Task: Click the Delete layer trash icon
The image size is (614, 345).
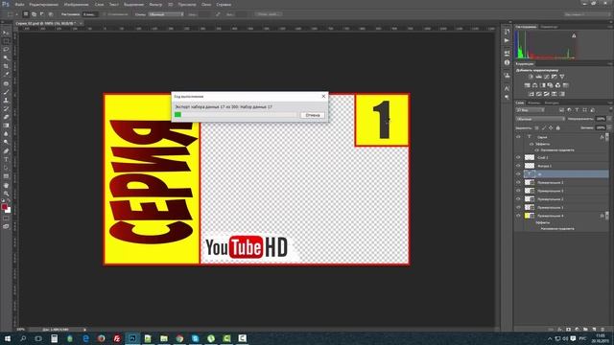Action: pyautogui.click(x=602, y=330)
